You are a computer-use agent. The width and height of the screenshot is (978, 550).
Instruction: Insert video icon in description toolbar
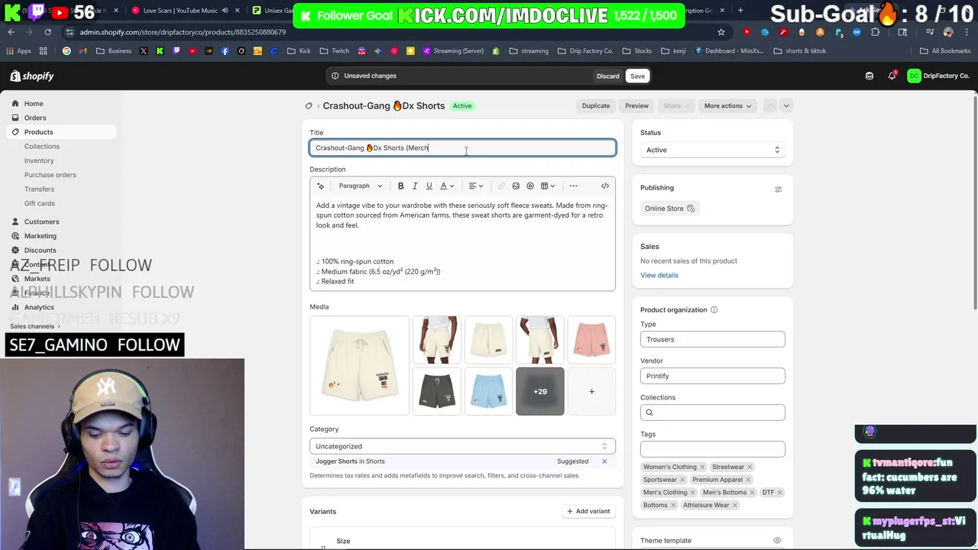point(530,186)
